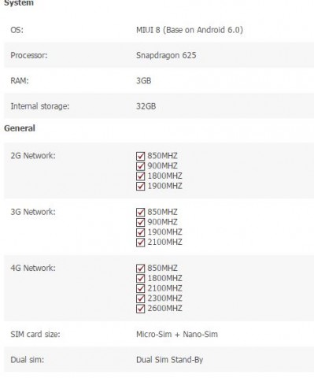Image resolution: width=314 pixels, height=378 pixels.
Task: Click the 32GB internal storage value
Action: click(146, 106)
